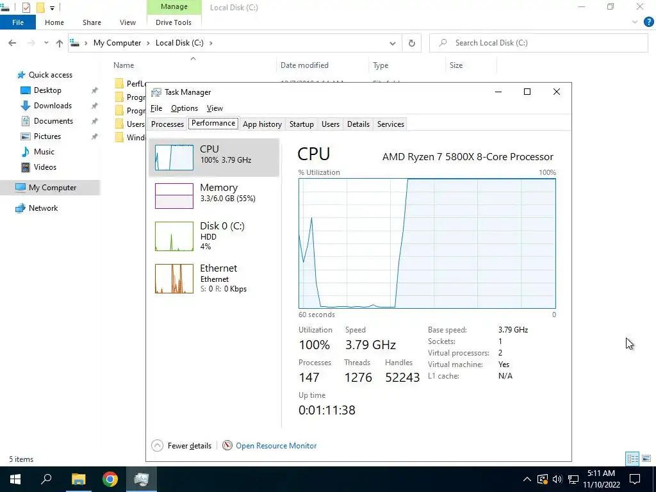This screenshot has width=656, height=492.
Task: Open taskbar search magnifier
Action: click(46, 479)
